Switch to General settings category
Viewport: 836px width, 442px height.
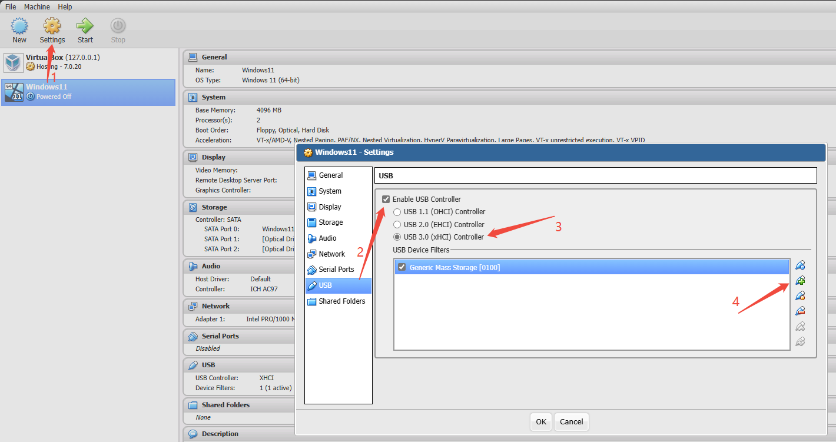coord(339,175)
